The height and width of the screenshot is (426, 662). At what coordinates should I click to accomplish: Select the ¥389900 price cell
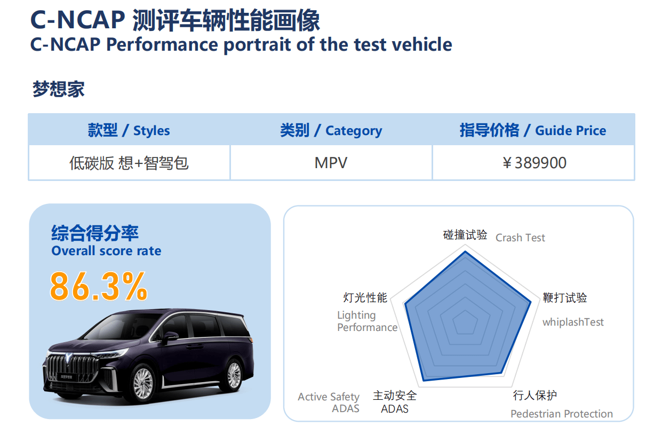click(x=533, y=163)
